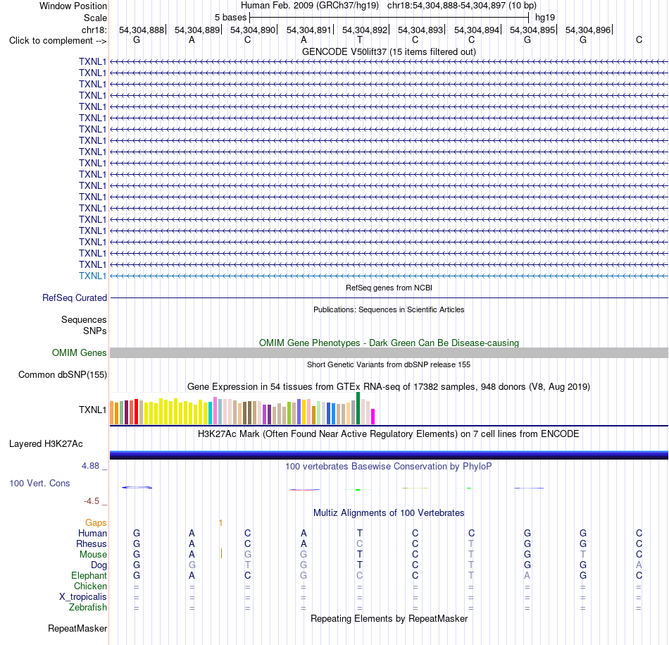
Task: Click the T base in Human alignment row
Action: (x=360, y=533)
